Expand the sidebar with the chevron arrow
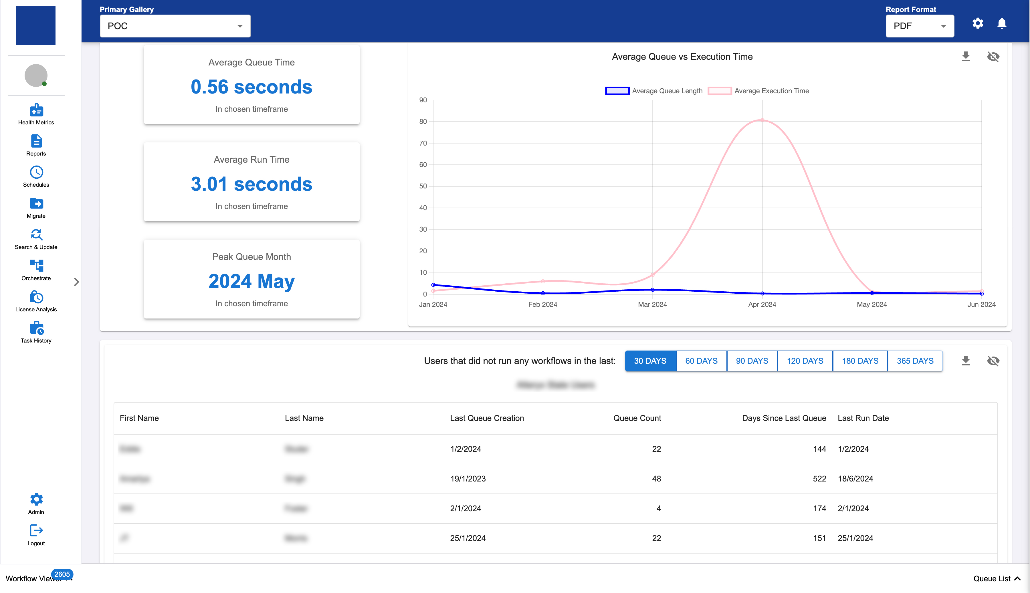The width and height of the screenshot is (1030, 593). (76, 282)
